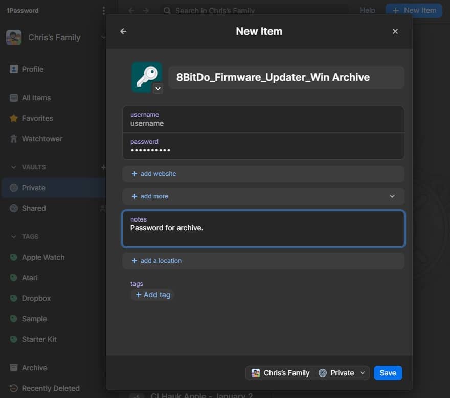This screenshot has width=450, height=398.
Task: Click the Sample tag icon
Action: point(13,319)
